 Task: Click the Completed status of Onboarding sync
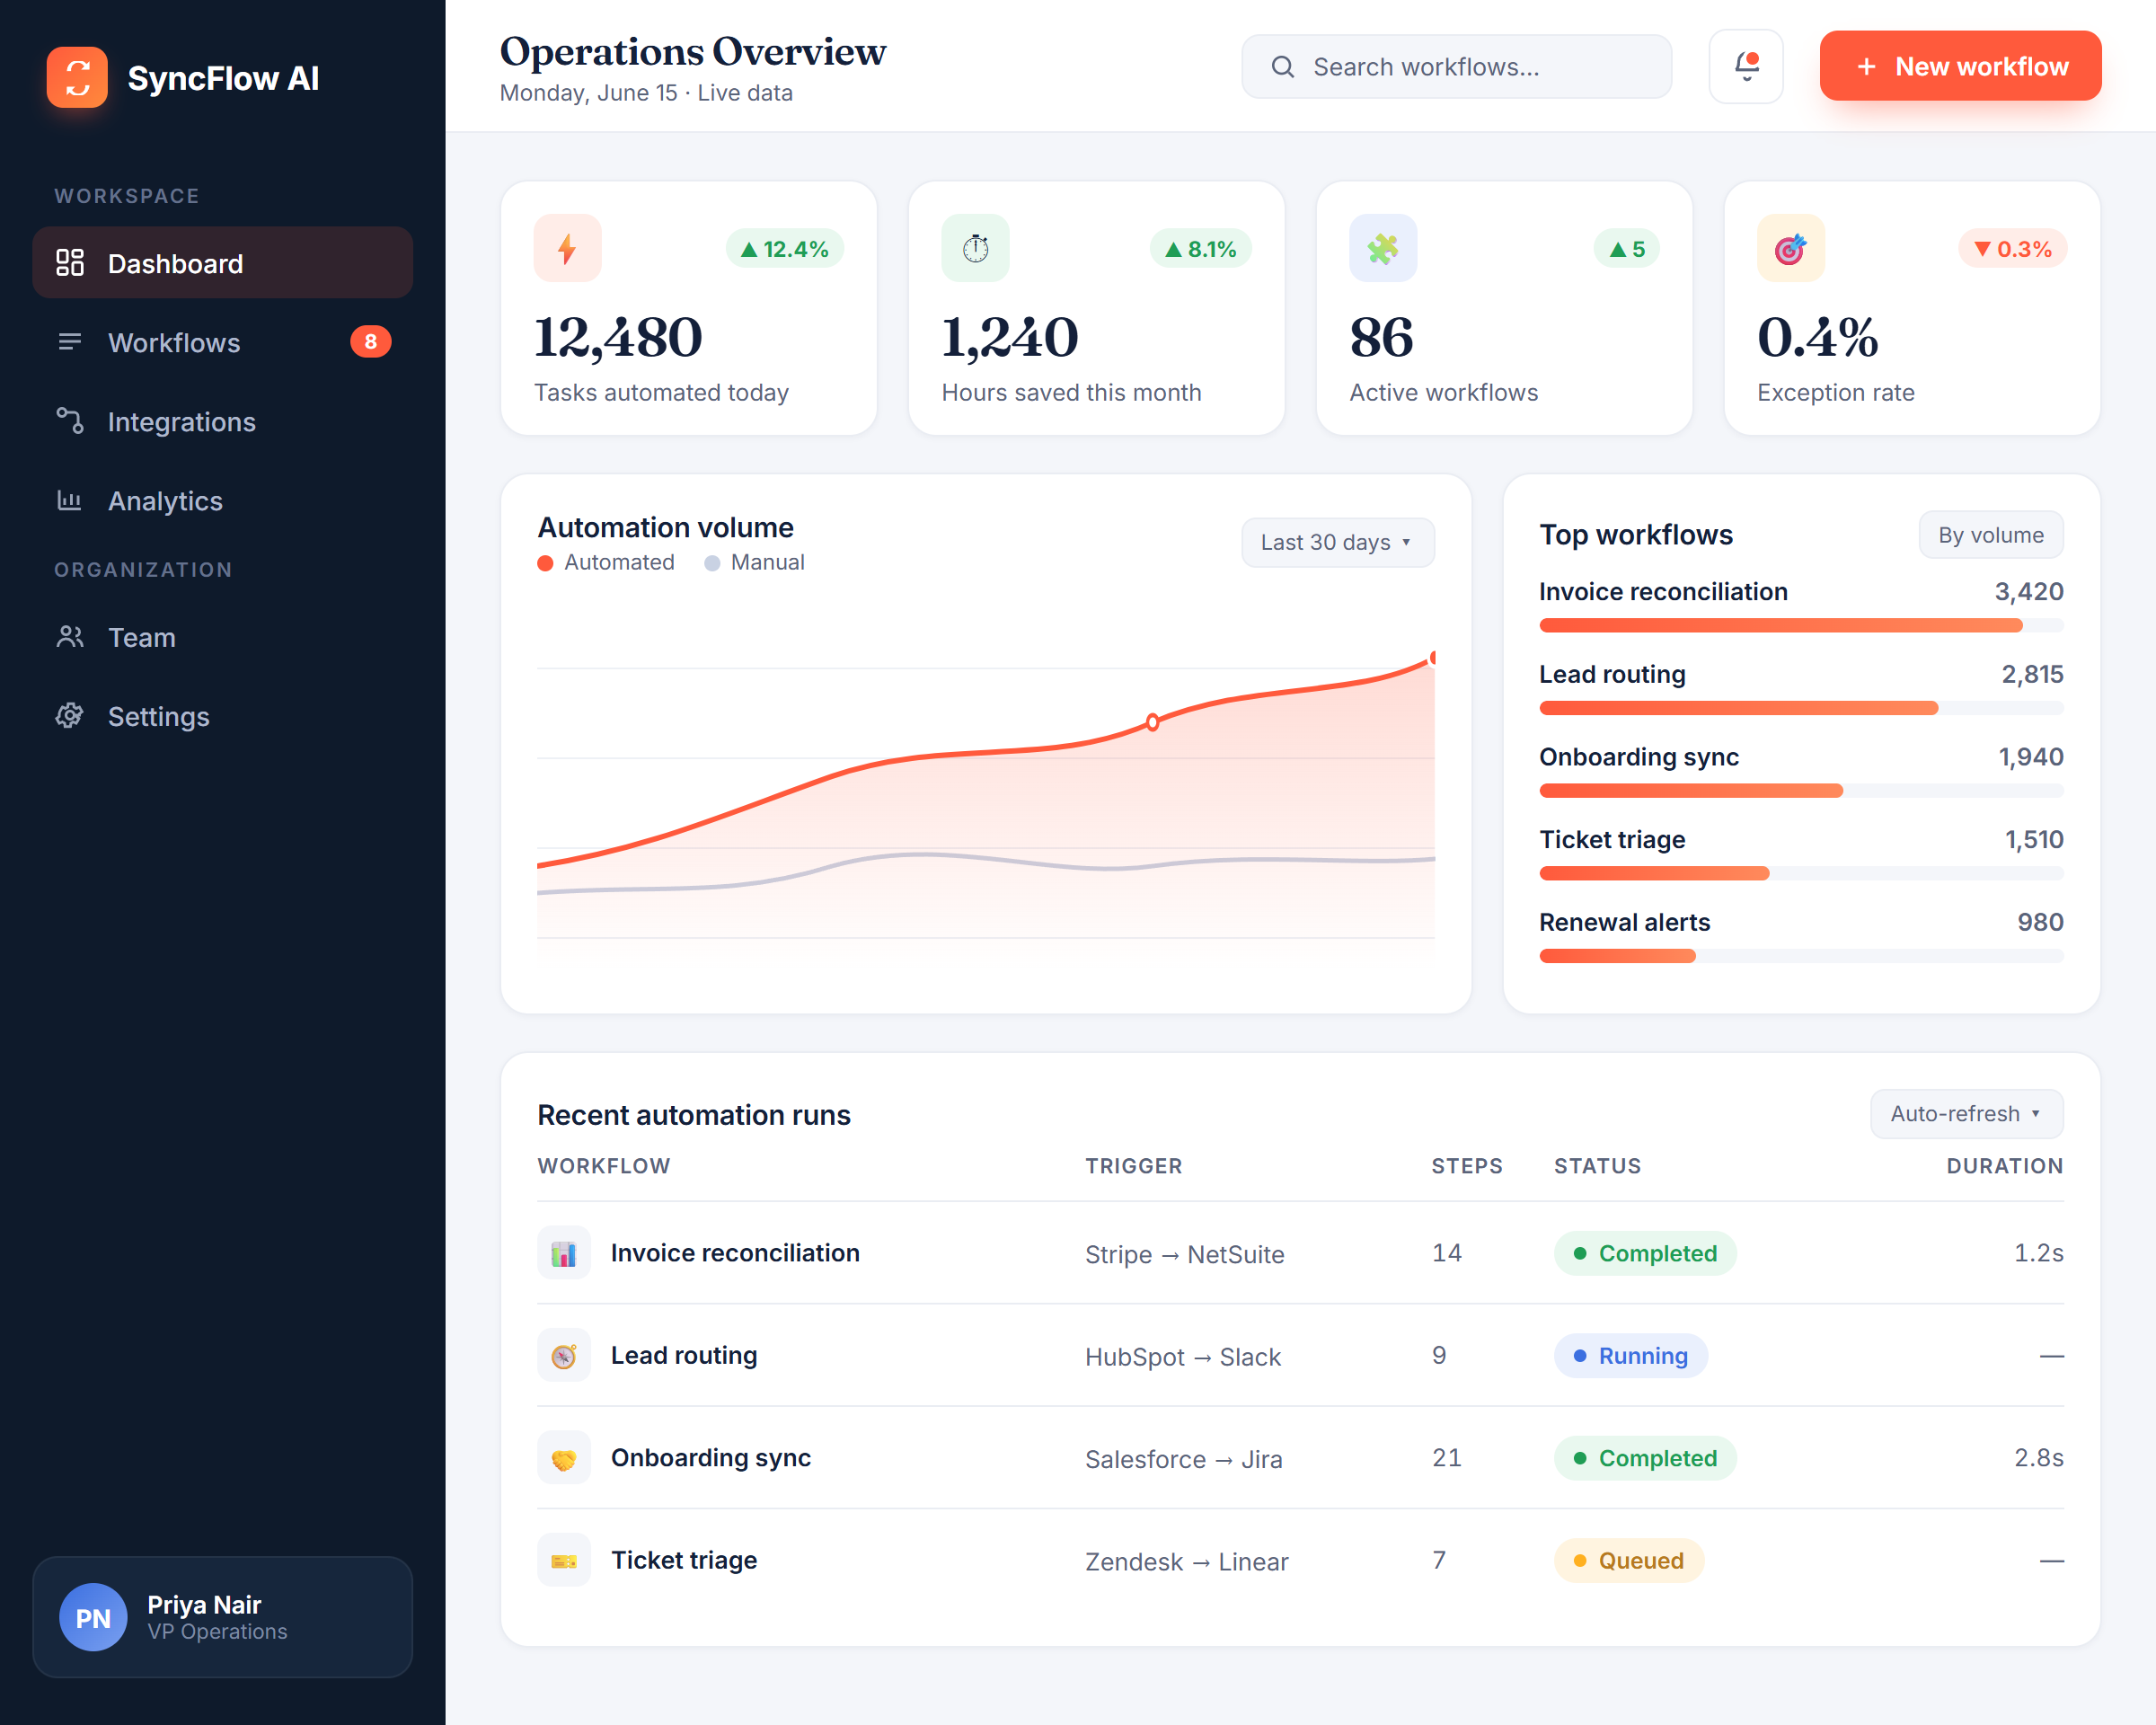[x=1645, y=1458]
